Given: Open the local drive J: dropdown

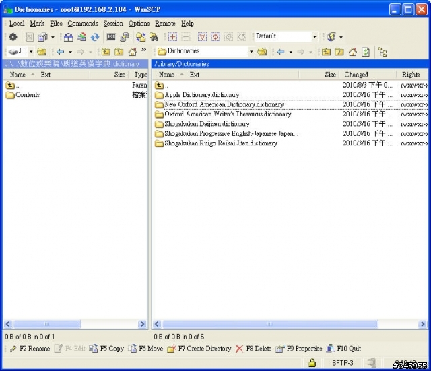Looking at the screenshot, I should pos(31,52).
